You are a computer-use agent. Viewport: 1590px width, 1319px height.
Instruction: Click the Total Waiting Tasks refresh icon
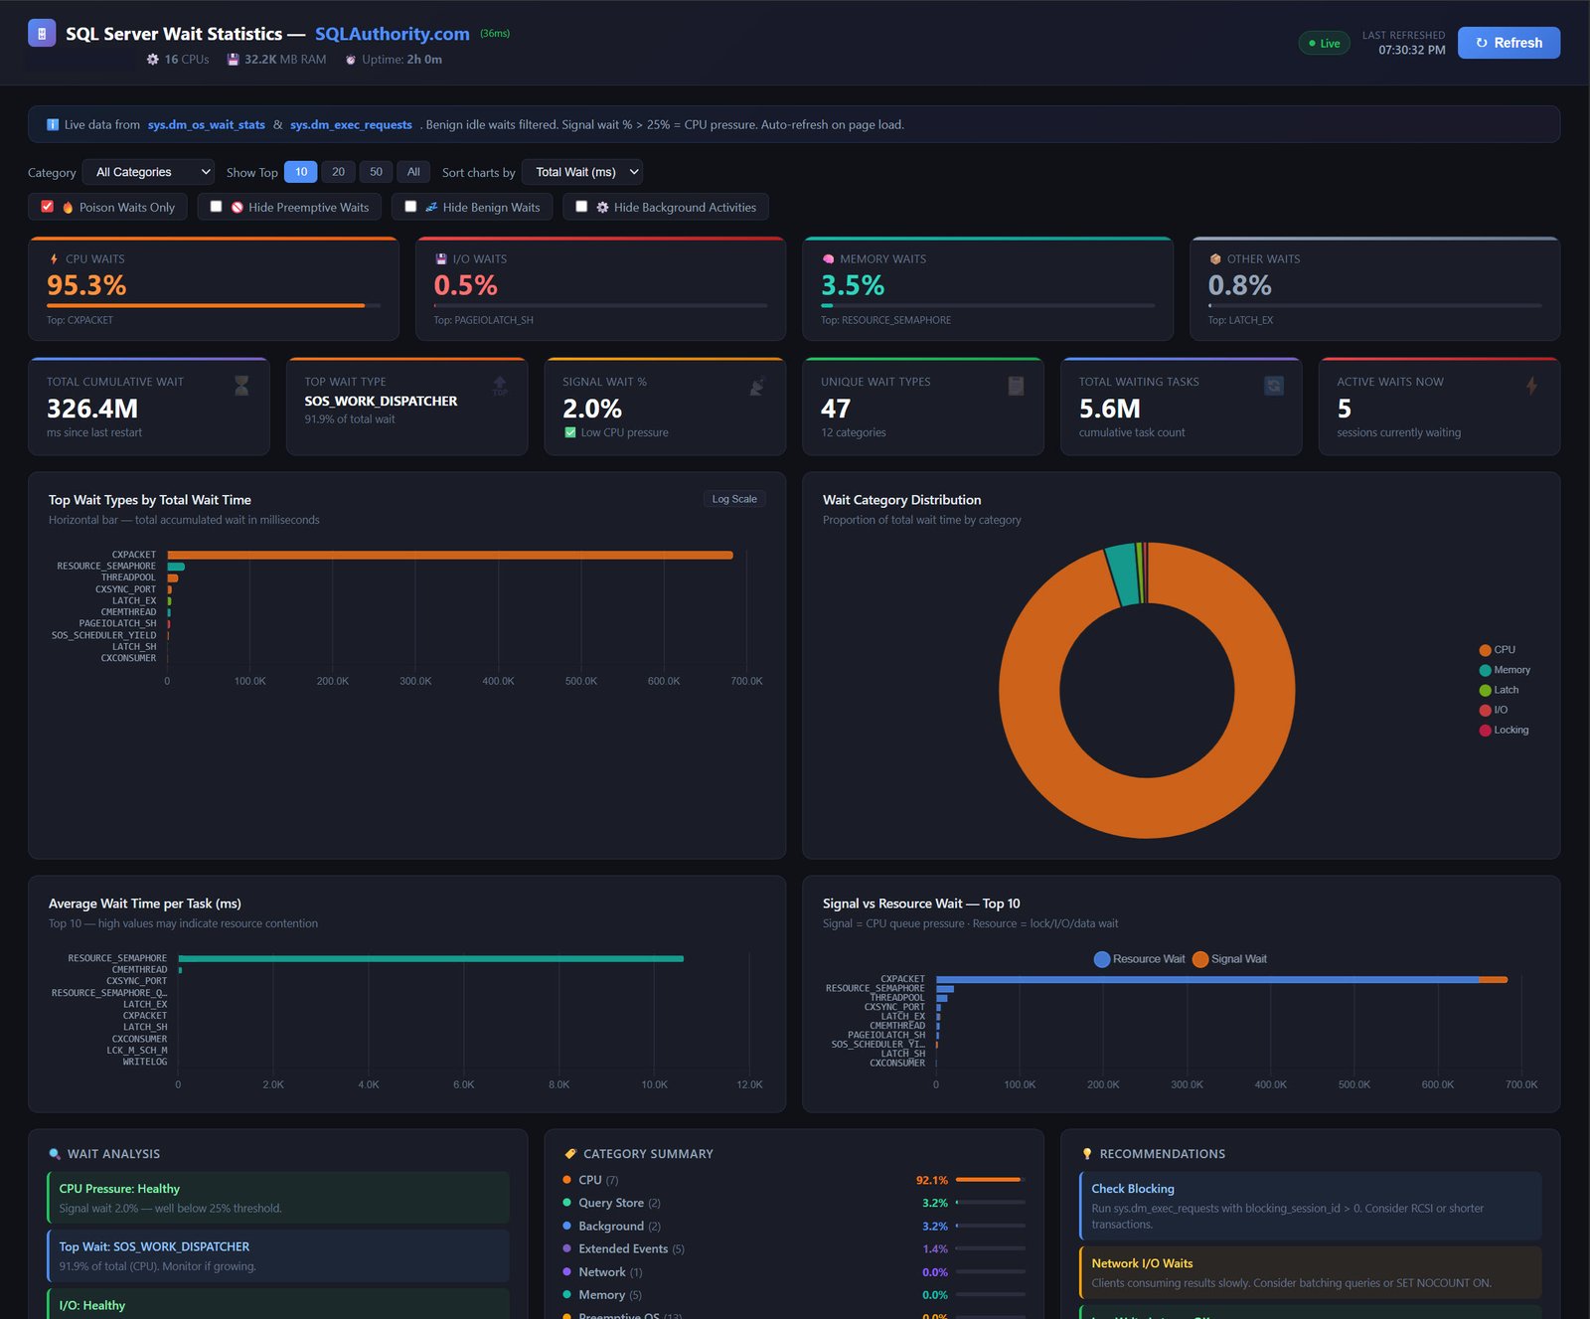(1273, 386)
